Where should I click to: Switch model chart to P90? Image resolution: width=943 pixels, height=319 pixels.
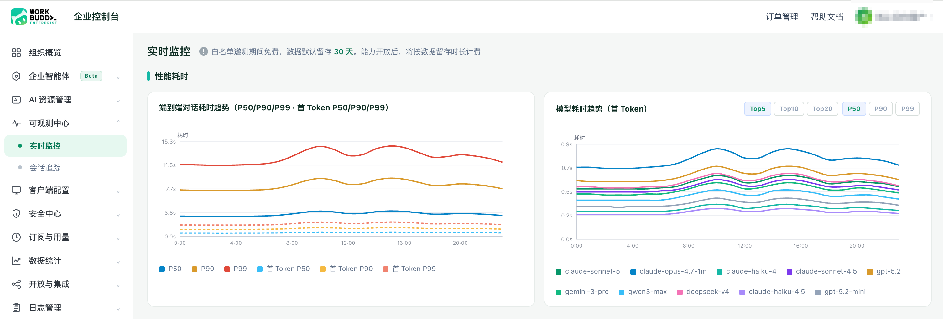click(880, 109)
